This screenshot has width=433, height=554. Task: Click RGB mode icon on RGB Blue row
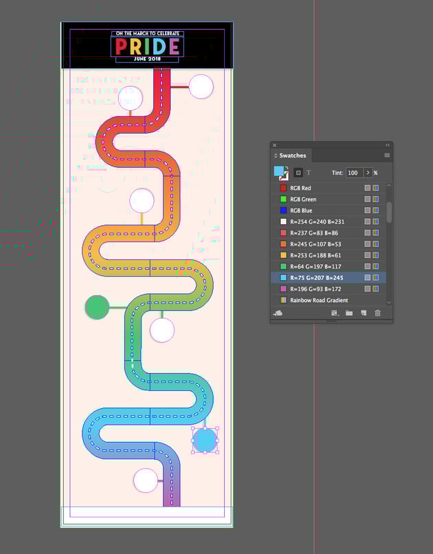point(376,211)
